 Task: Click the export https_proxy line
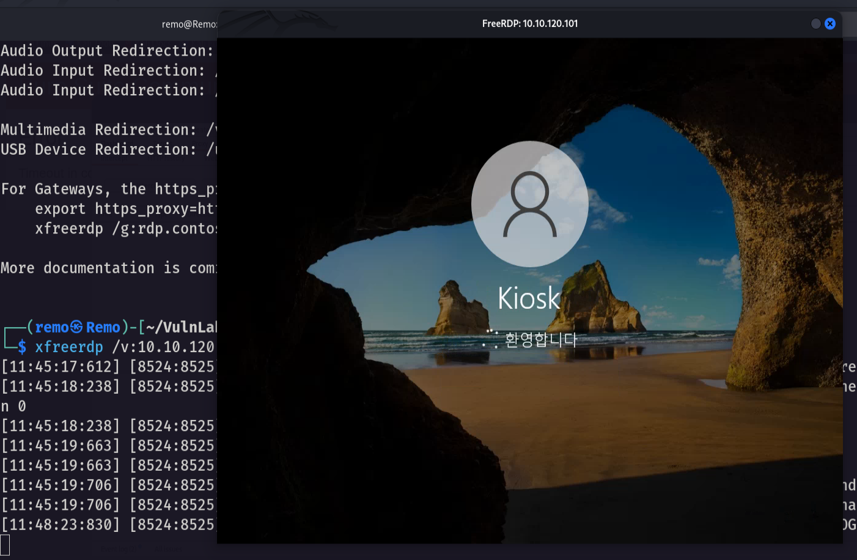coord(126,209)
